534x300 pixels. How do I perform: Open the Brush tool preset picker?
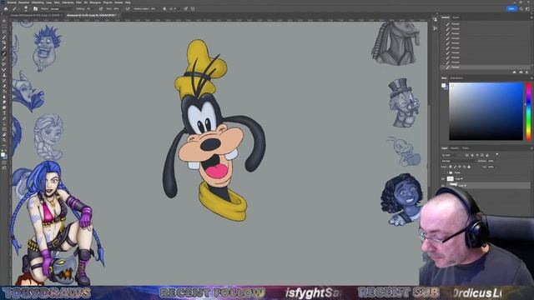point(15,9)
